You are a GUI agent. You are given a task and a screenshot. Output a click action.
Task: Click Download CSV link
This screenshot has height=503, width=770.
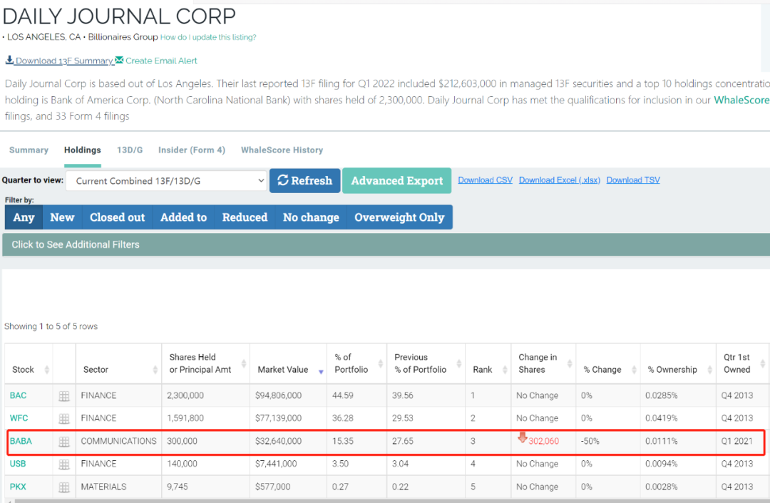click(486, 180)
